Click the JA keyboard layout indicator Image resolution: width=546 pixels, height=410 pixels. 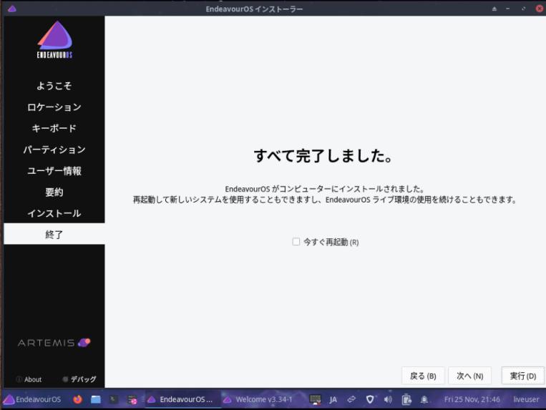point(333,399)
